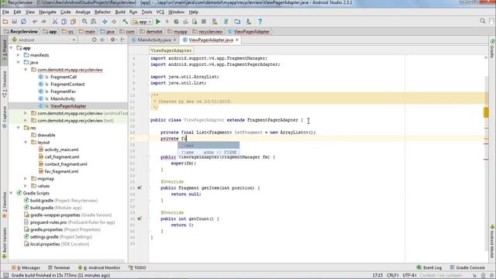Click the Undo arrow icon
The width and height of the screenshot is (496, 279).
tap(35, 22)
